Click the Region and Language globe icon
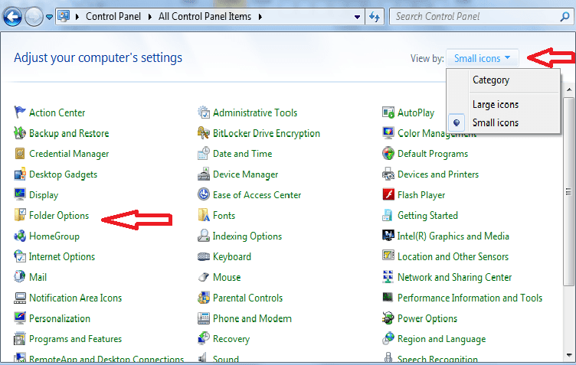 click(x=388, y=338)
